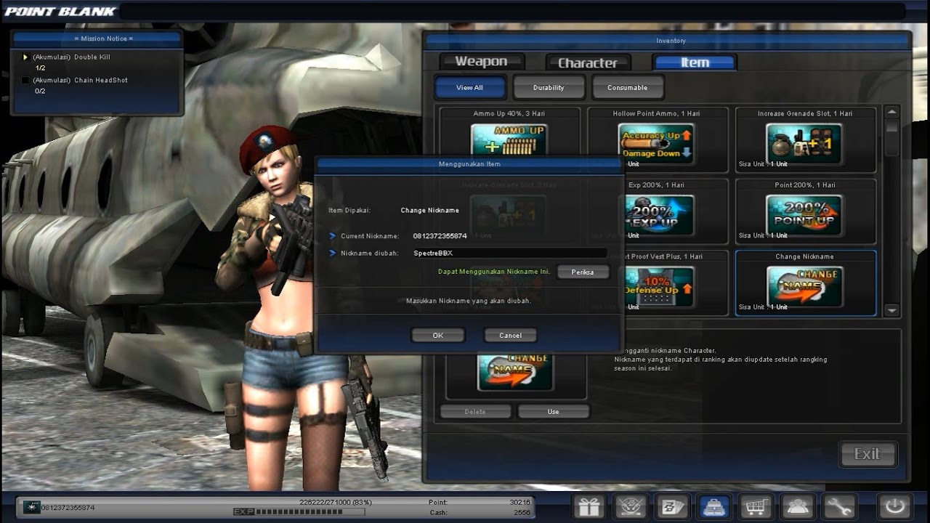Screen dimensions: 930x523
Task: Click OK in the nickname dialog
Action: pos(437,335)
